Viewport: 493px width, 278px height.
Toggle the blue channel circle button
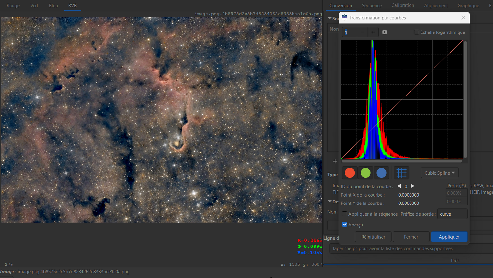point(381,173)
